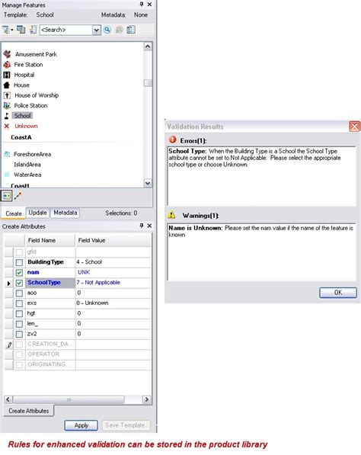Click the pin icon of Manage Features panel
This screenshot has width=361, height=455.
[x=142, y=4]
